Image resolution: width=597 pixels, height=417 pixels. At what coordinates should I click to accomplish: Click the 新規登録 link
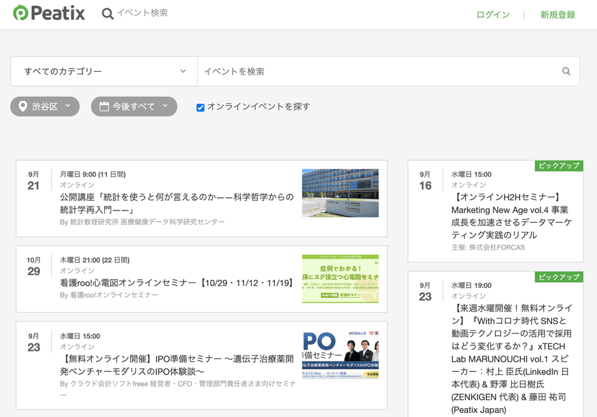557,14
